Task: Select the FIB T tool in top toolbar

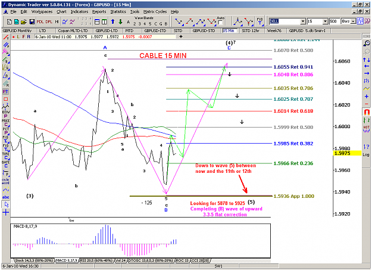Action: pyautogui.click(x=260, y=21)
